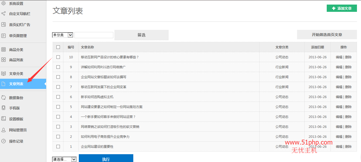Check the box for article number 6

(58, 97)
